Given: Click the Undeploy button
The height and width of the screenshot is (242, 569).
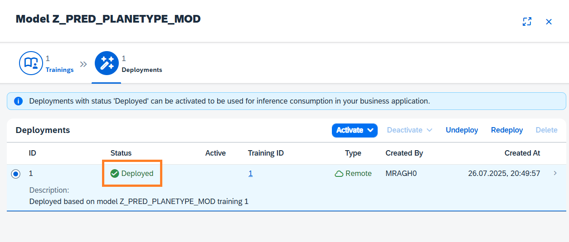Looking at the screenshot, I should click(462, 130).
